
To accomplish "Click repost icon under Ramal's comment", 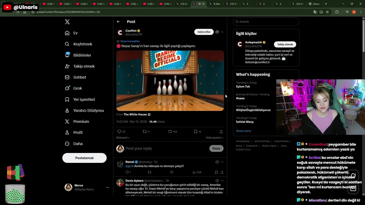I will [x=149, y=172].
